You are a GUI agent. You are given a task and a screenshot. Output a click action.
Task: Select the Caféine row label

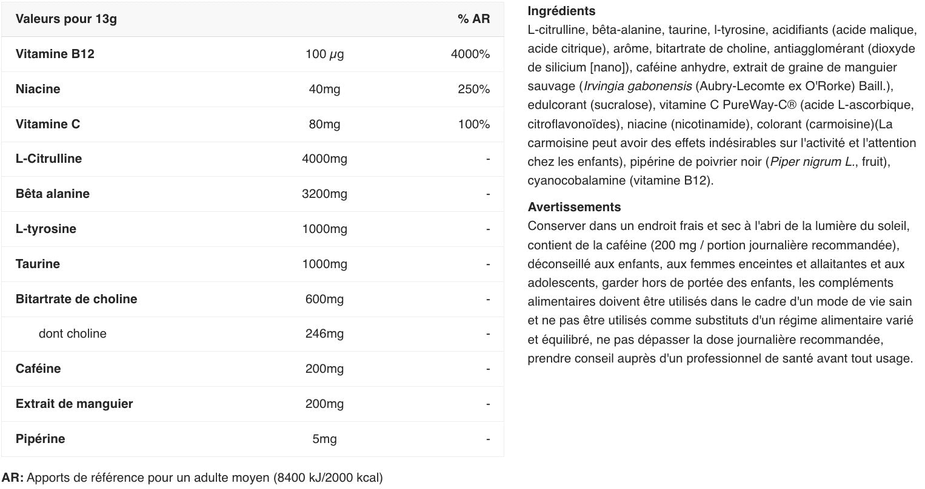[38, 369]
